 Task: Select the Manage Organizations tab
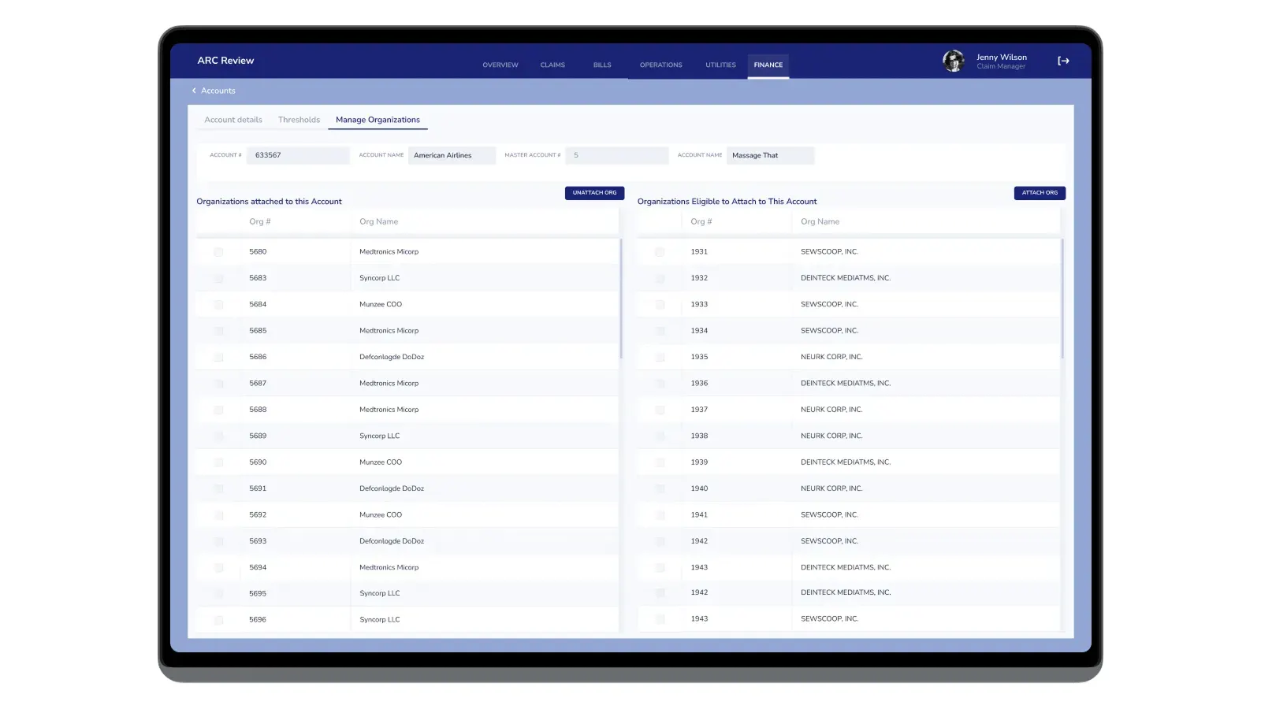[x=378, y=120]
